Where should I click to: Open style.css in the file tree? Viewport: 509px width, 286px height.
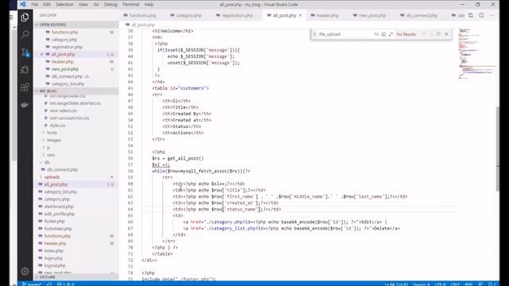coord(57,126)
